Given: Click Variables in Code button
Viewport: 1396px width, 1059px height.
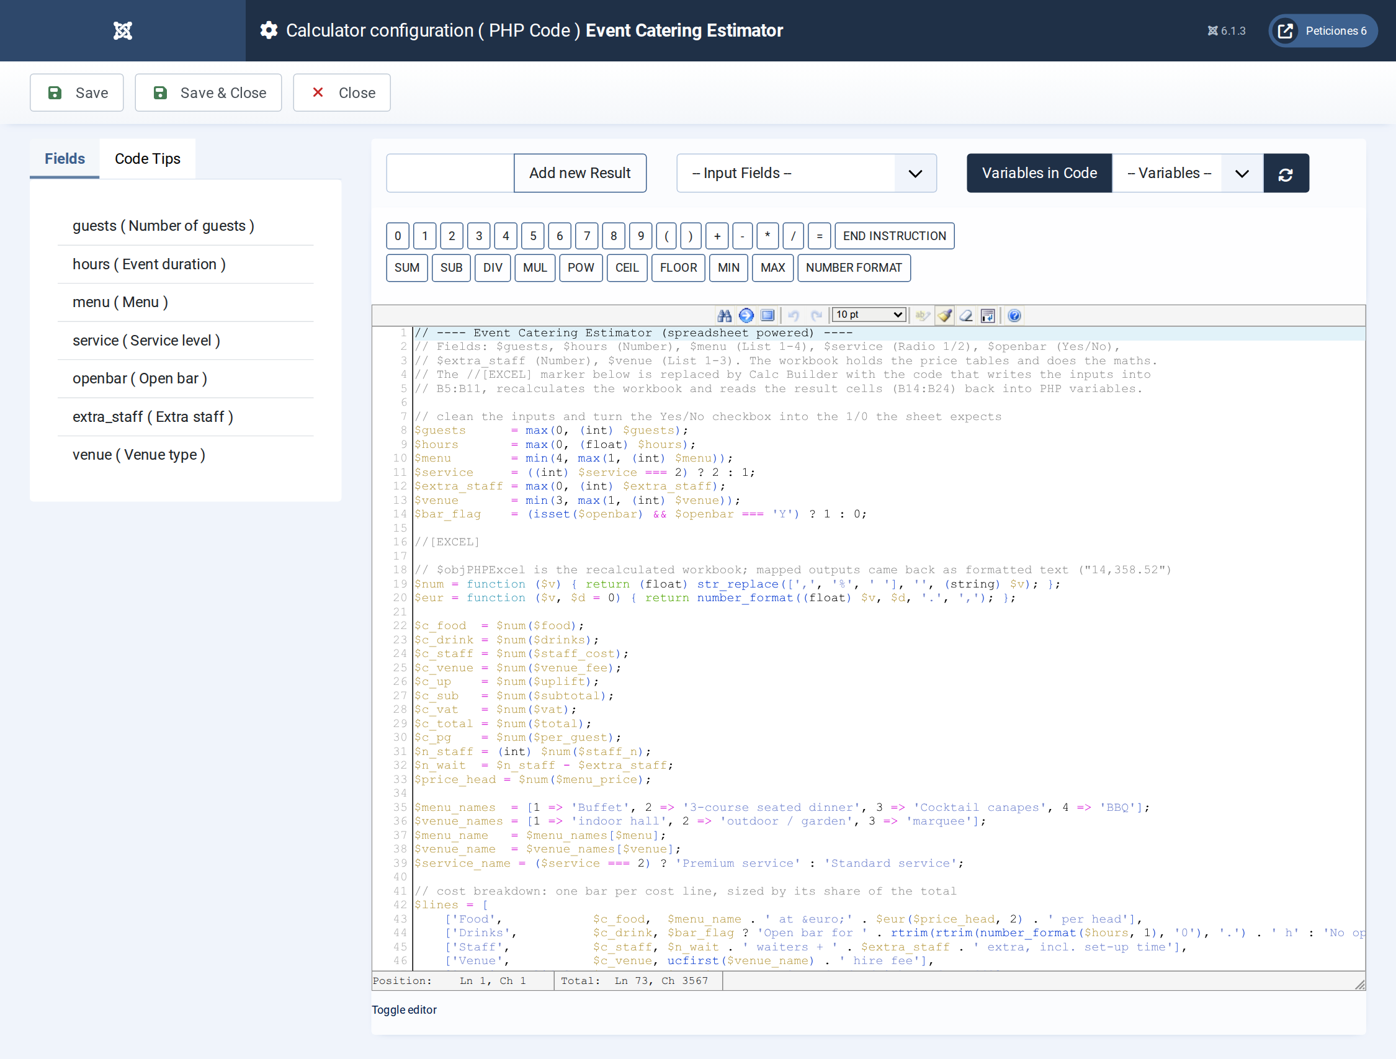Looking at the screenshot, I should (1039, 173).
